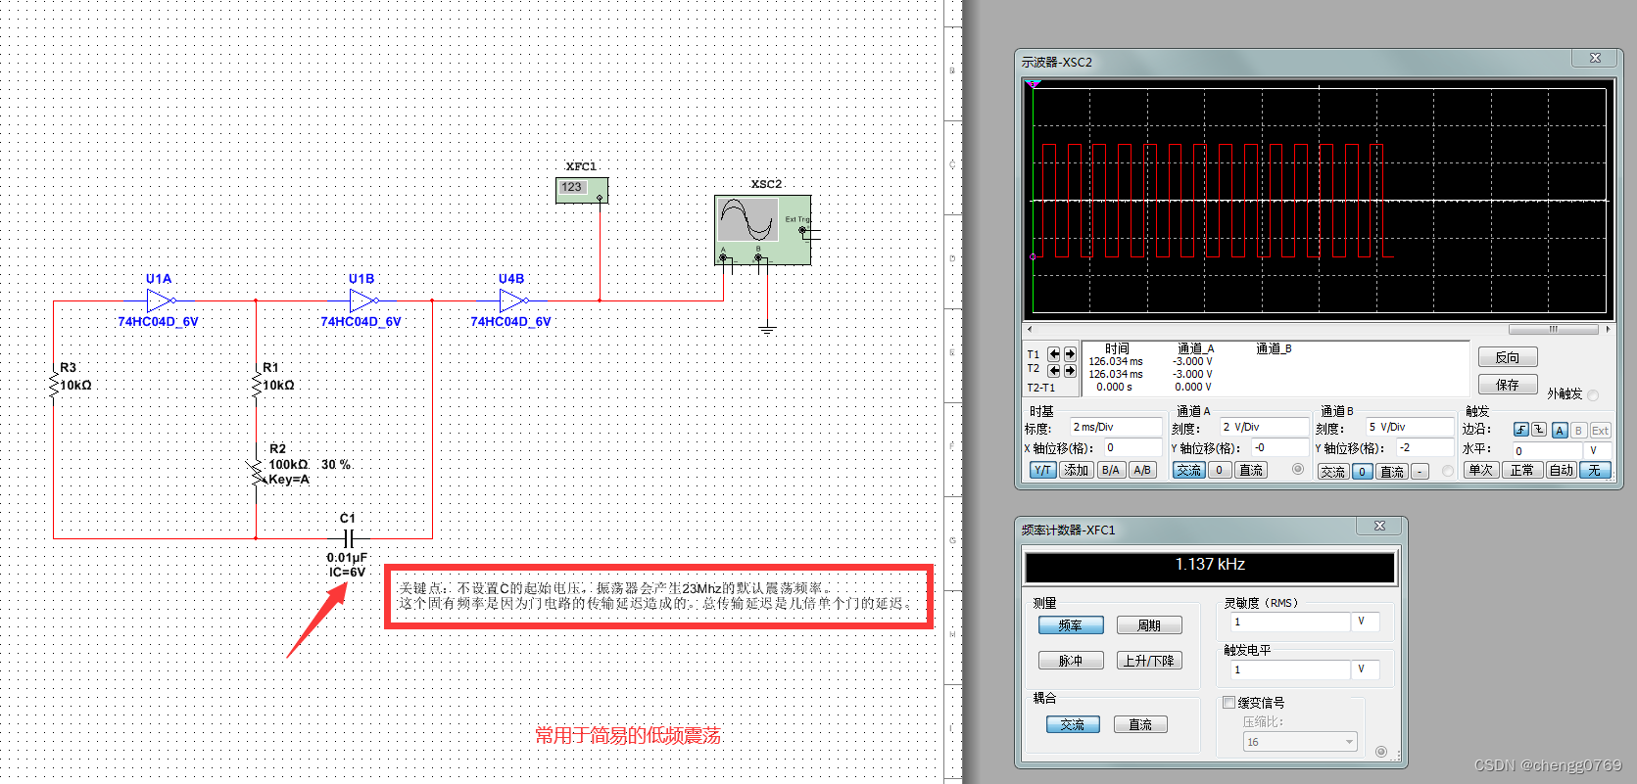The width and height of the screenshot is (1637, 784).
Task: Click the XFC1 frequency counter component
Action: pyautogui.click(x=581, y=189)
